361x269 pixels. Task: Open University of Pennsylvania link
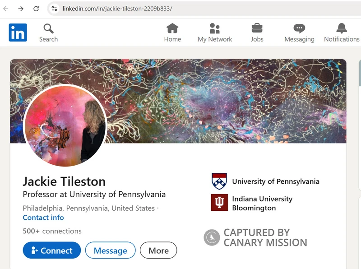[x=265, y=181]
